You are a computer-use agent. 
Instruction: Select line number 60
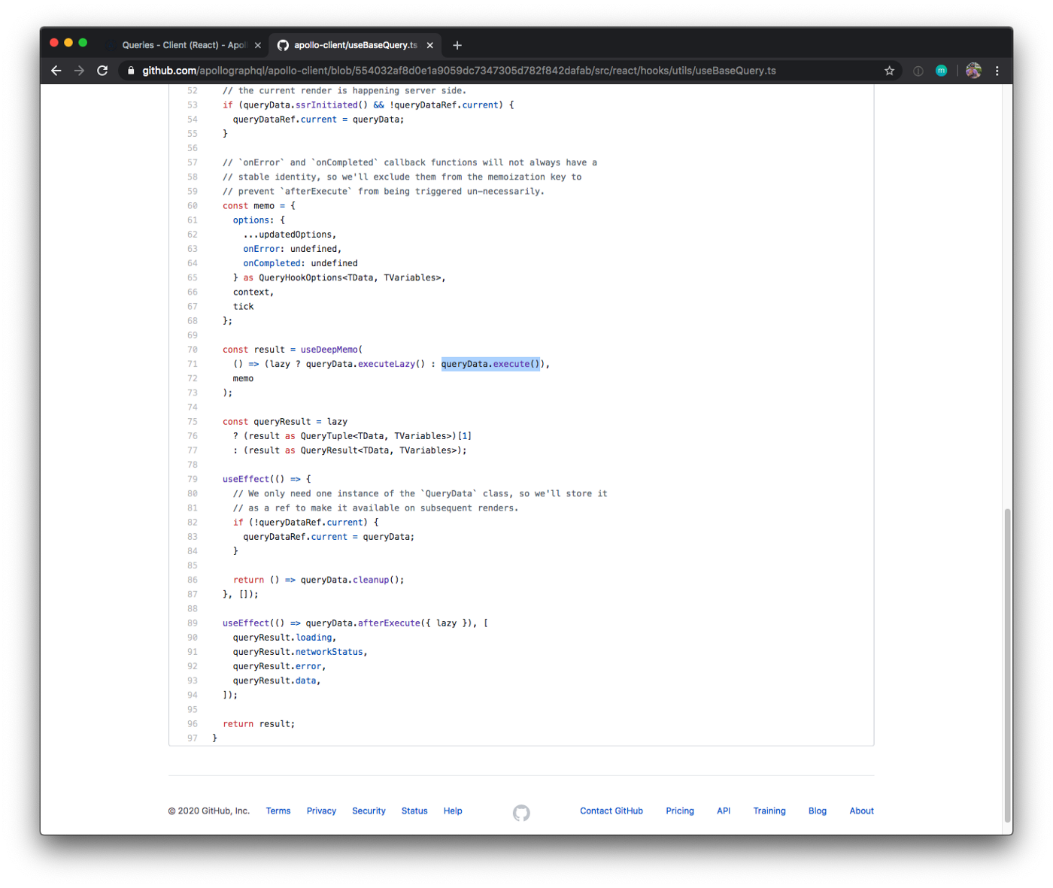click(x=193, y=206)
